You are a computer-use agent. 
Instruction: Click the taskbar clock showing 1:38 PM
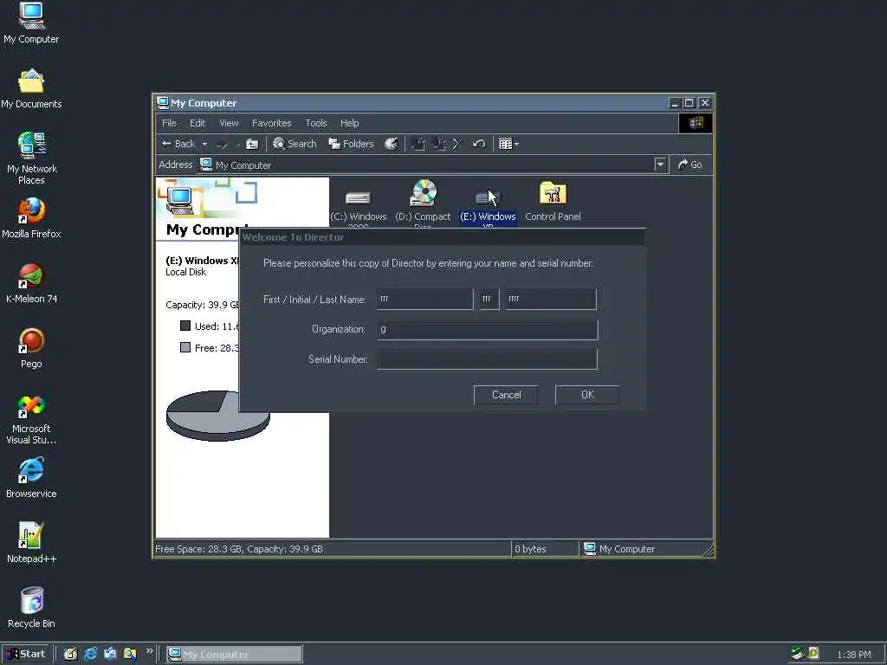coord(853,655)
